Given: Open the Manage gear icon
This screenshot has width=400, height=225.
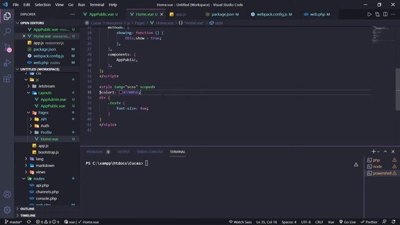Looking at the screenshot, I should pyautogui.click(x=7, y=210).
